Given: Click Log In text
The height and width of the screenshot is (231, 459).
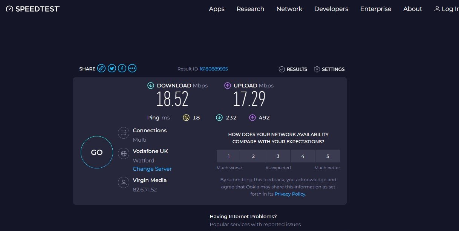Looking at the screenshot, I should pos(450,9).
